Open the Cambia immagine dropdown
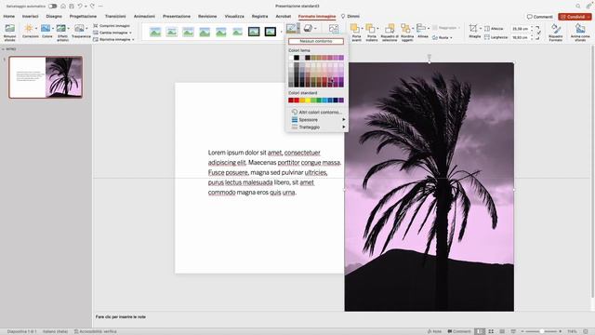595x335 pixels. coord(112,33)
